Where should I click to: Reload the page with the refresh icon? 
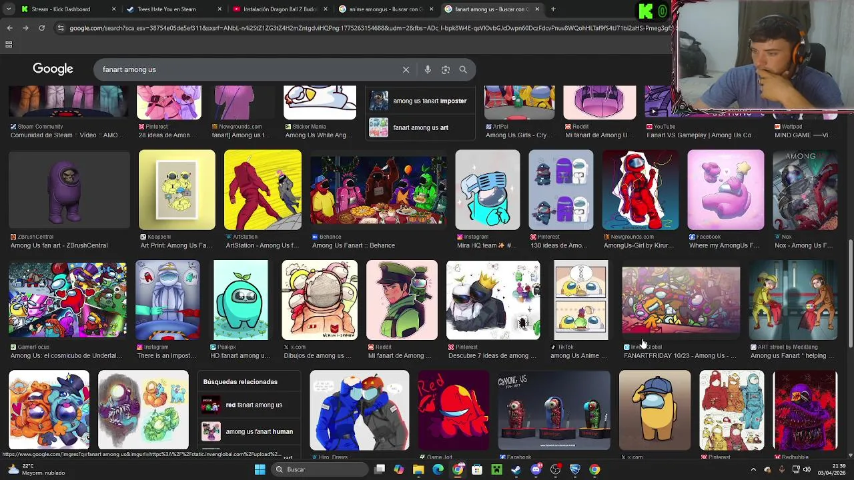41,28
